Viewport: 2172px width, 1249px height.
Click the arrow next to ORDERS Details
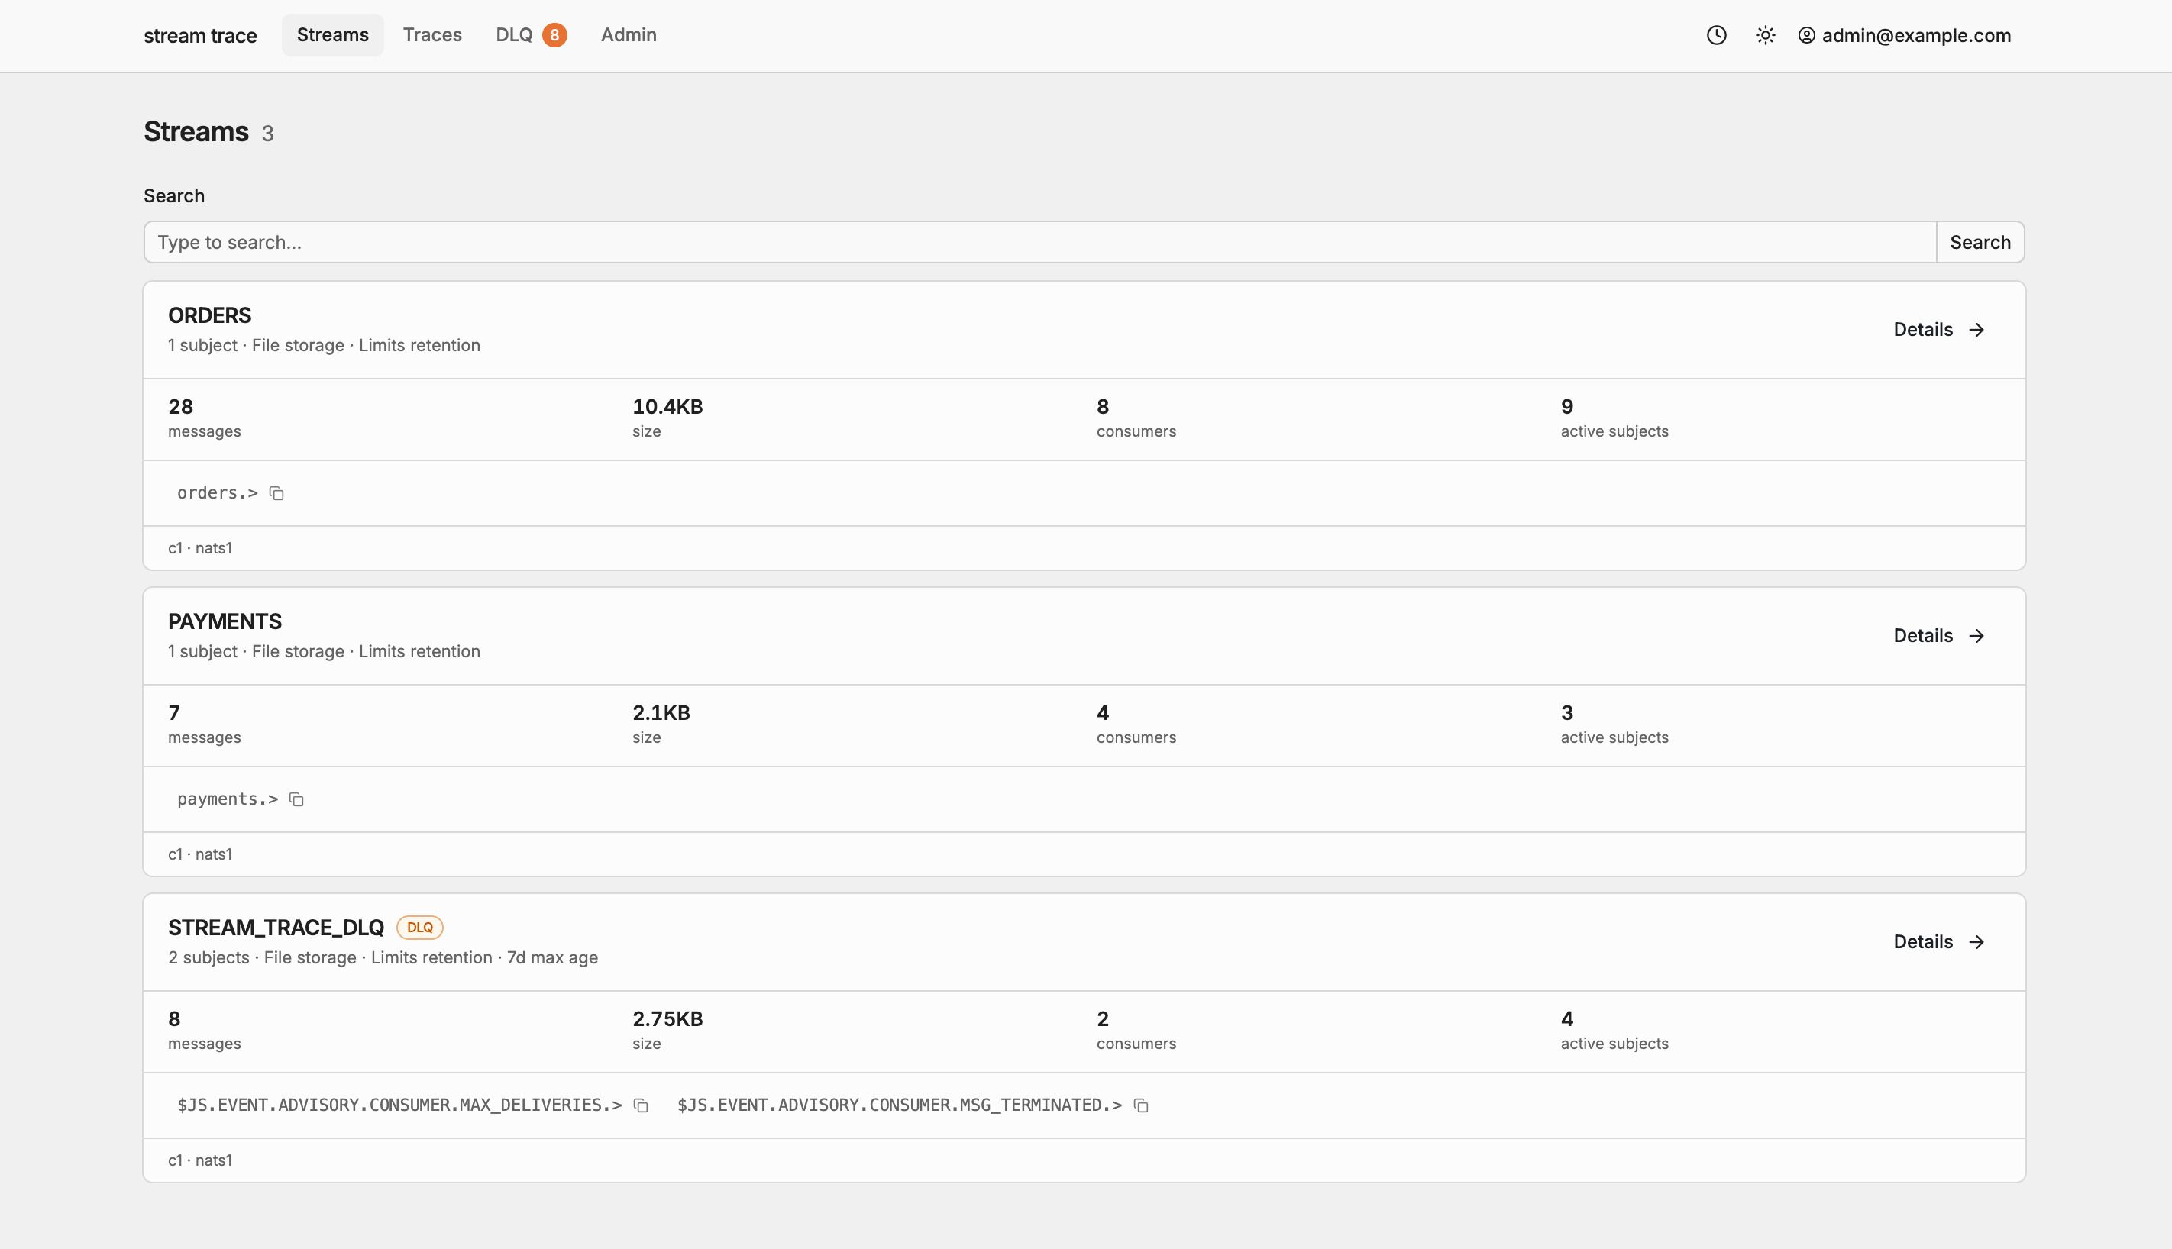(1976, 331)
